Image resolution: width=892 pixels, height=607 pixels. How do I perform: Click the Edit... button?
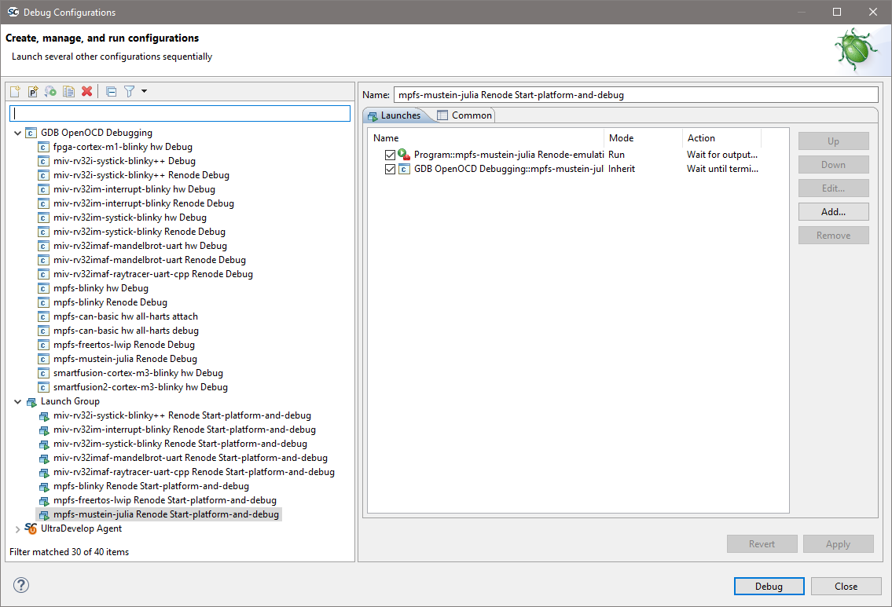point(833,188)
